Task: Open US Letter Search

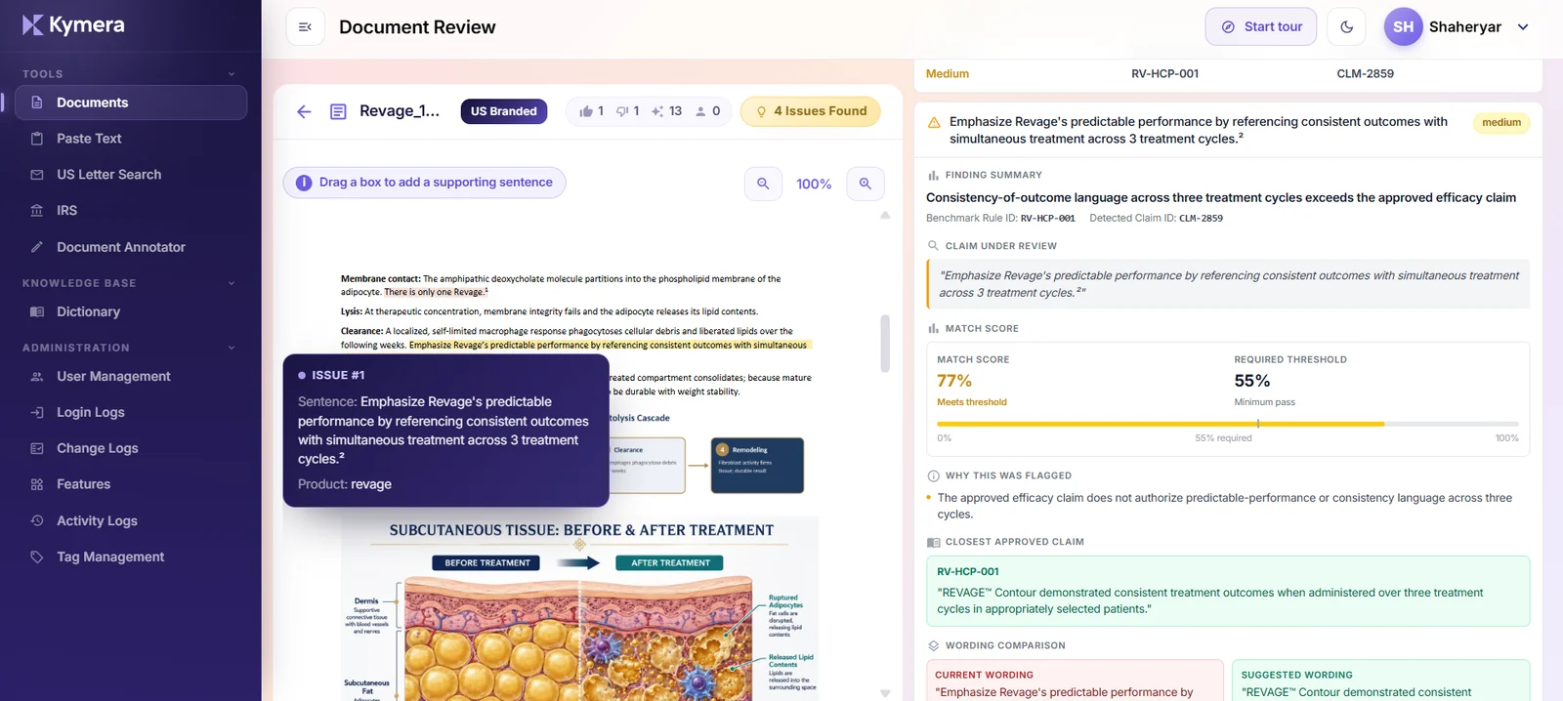Action: pyautogui.click(x=131, y=175)
